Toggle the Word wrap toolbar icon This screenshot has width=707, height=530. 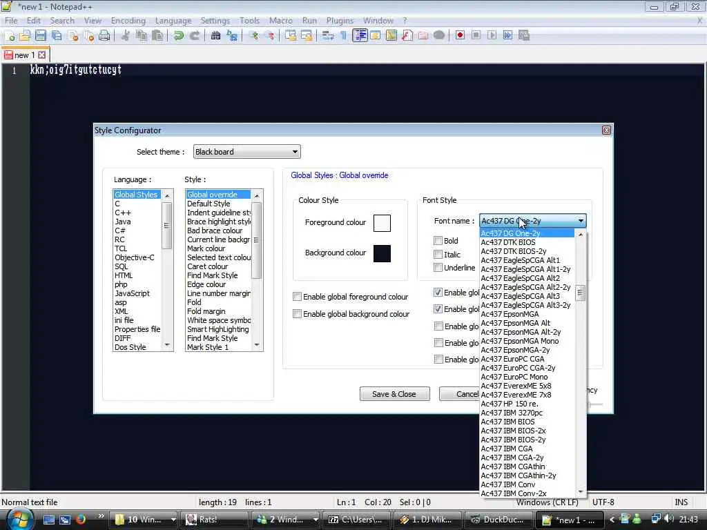click(x=327, y=36)
